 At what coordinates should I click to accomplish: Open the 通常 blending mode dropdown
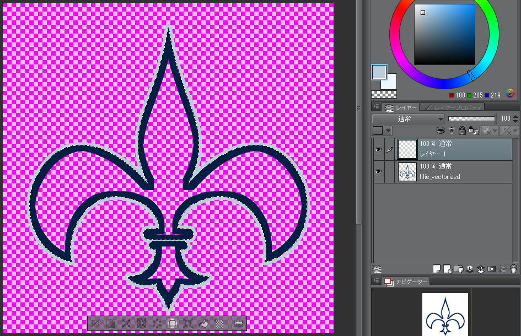(408, 119)
